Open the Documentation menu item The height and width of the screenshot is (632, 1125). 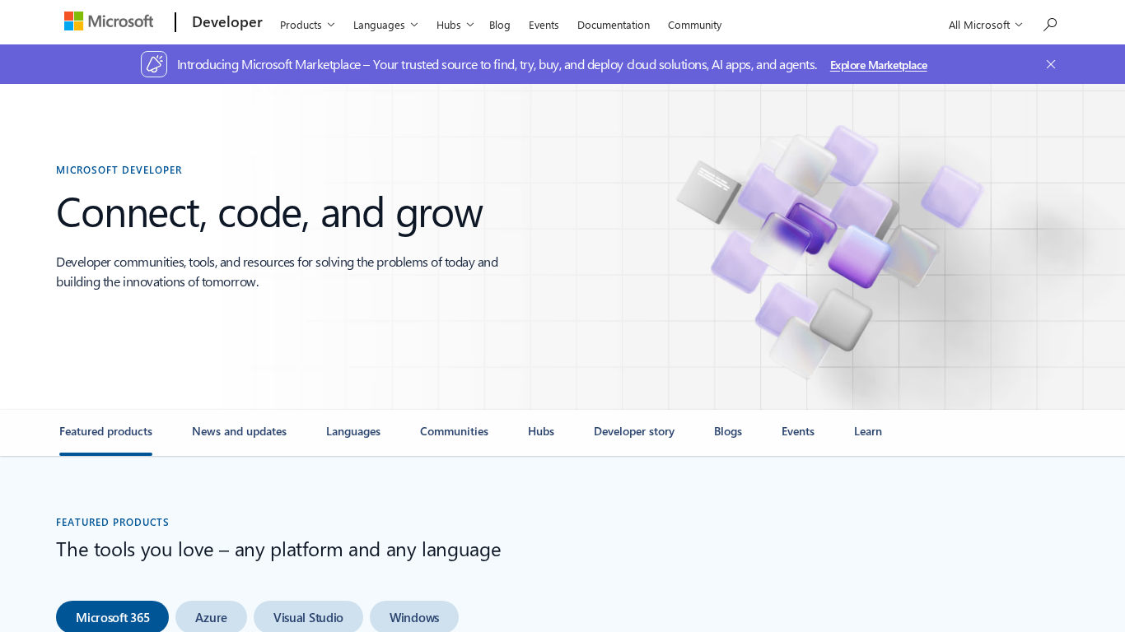point(614,25)
